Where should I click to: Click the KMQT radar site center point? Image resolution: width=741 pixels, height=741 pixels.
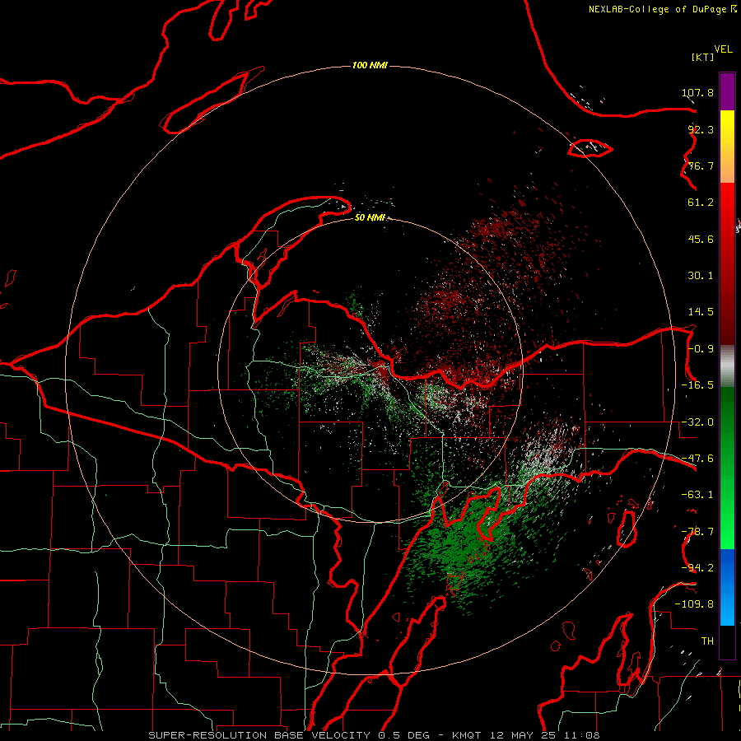[370, 370]
